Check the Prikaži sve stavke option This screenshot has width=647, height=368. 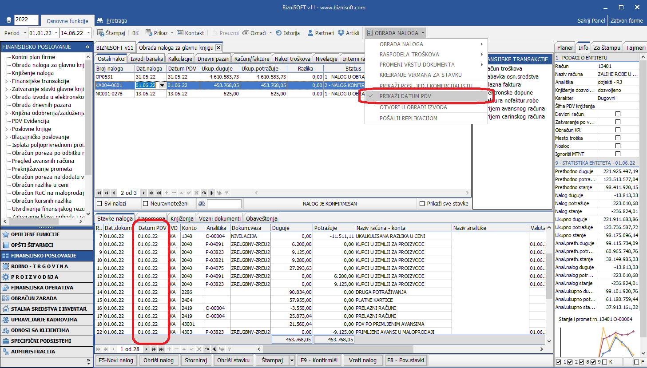coord(422,204)
